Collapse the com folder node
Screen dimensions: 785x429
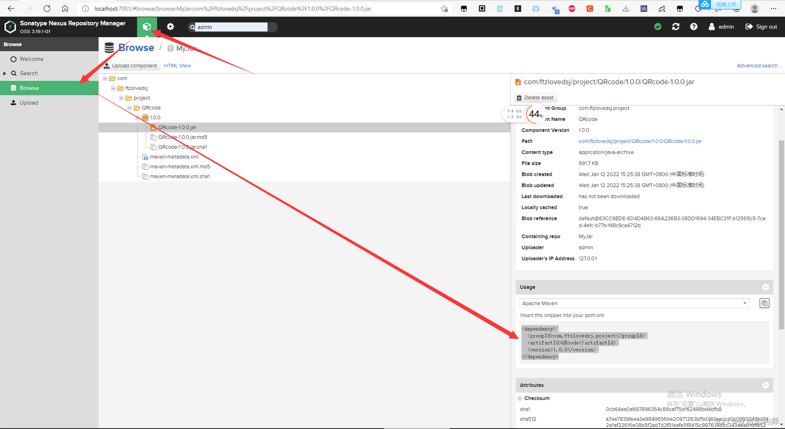[105, 78]
